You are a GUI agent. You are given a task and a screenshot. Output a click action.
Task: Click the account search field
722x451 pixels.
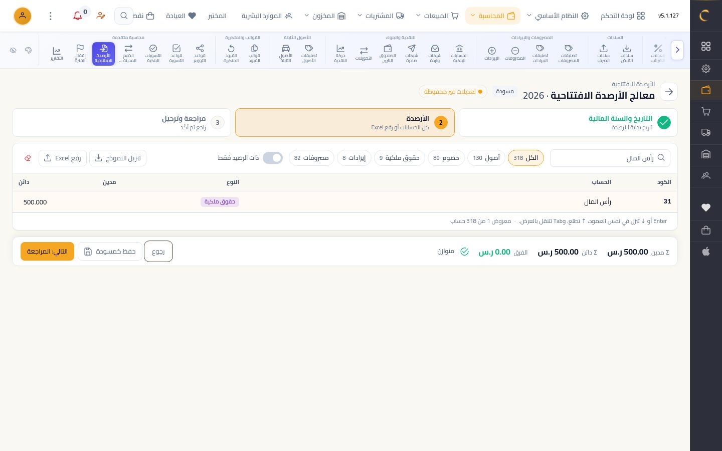(x=610, y=158)
